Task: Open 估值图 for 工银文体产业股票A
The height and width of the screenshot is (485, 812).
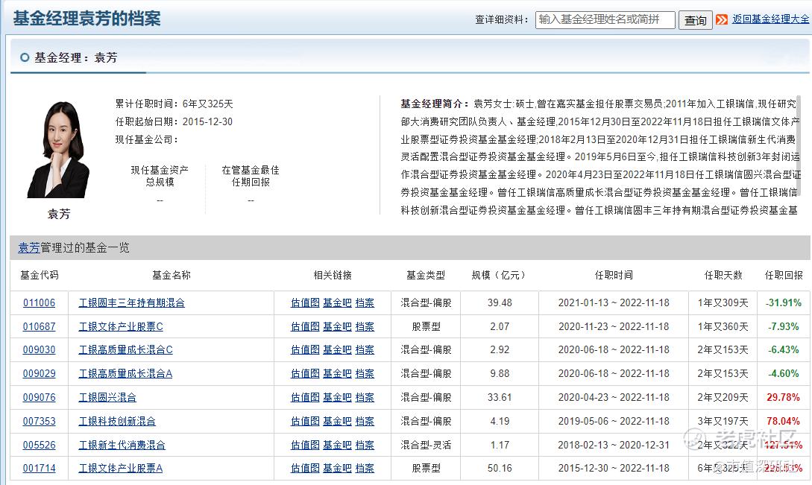Action: coord(305,469)
